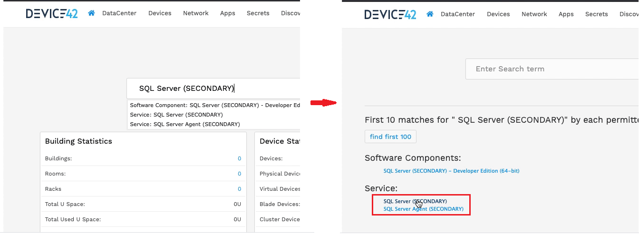The width and height of the screenshot is (639, 235).
Task: Click the Total U Space: label
Action: 65,204
